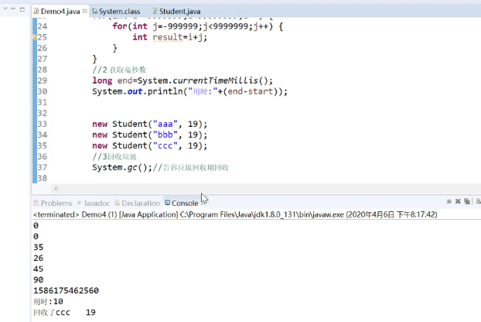Open the Problems view tab
The height and width of the screenshot is (322, 481).
pos(53,204)
